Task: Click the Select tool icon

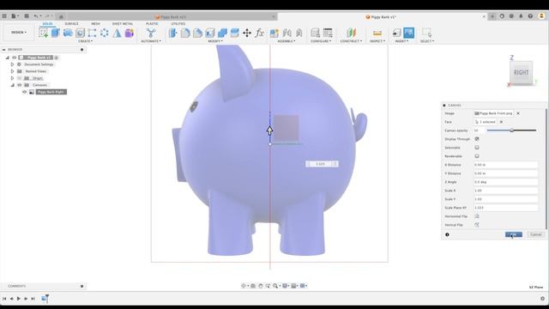Action: [427, 33]
